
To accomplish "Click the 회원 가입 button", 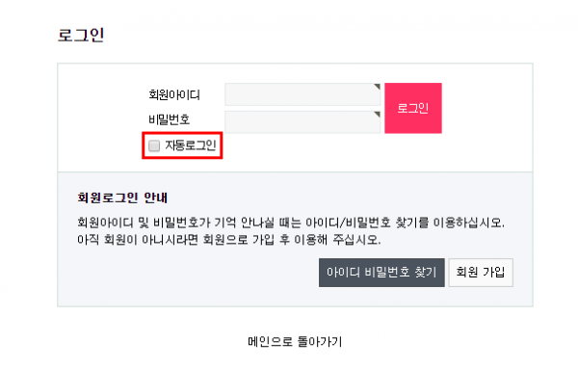I will click(x=481, y=273).
